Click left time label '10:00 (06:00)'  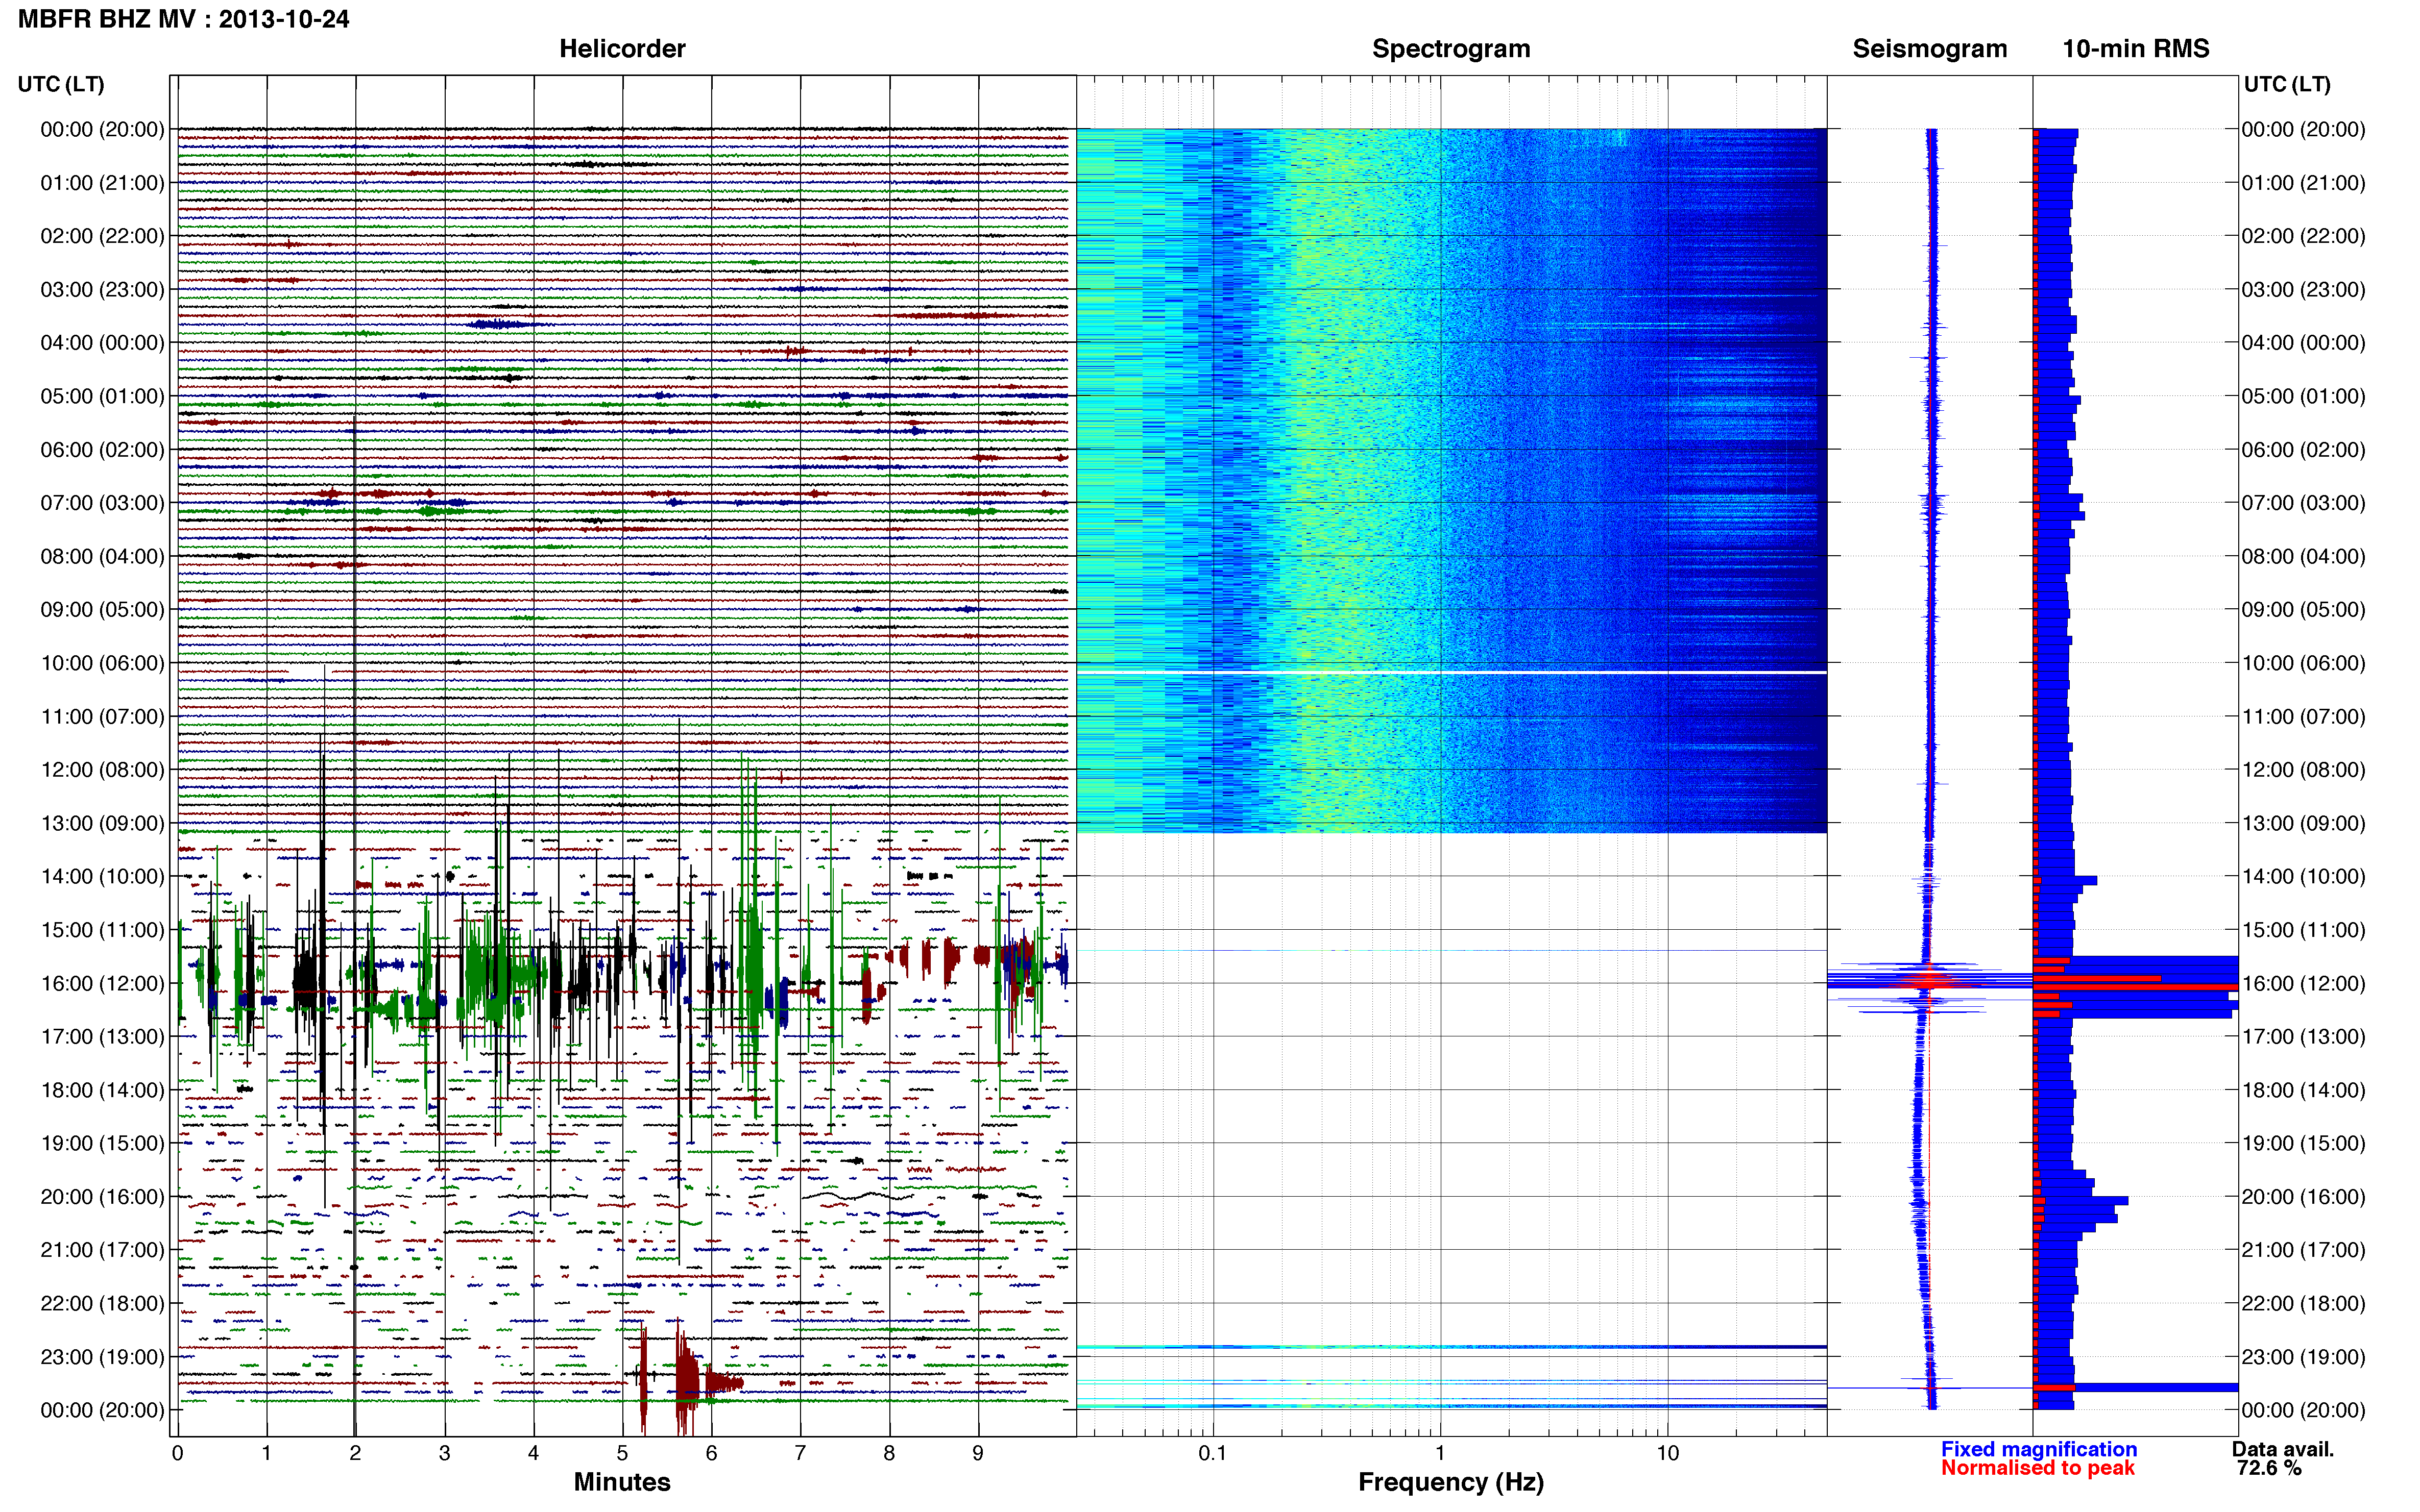click(x=102, y=663)
